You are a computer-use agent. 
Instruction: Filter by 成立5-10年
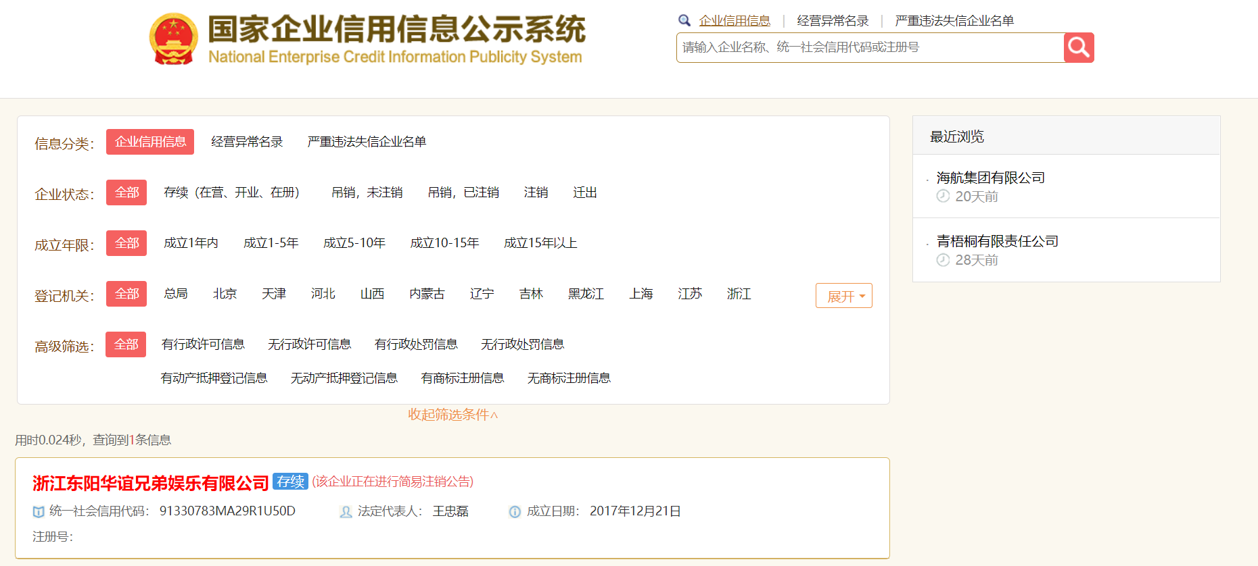point(354,243)
